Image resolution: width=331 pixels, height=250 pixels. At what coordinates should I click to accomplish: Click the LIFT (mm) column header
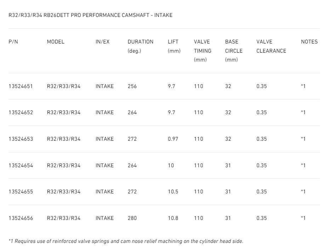click(x=174, y=46)
